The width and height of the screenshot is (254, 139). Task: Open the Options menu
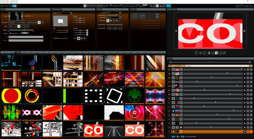click(x=12, y=3)
